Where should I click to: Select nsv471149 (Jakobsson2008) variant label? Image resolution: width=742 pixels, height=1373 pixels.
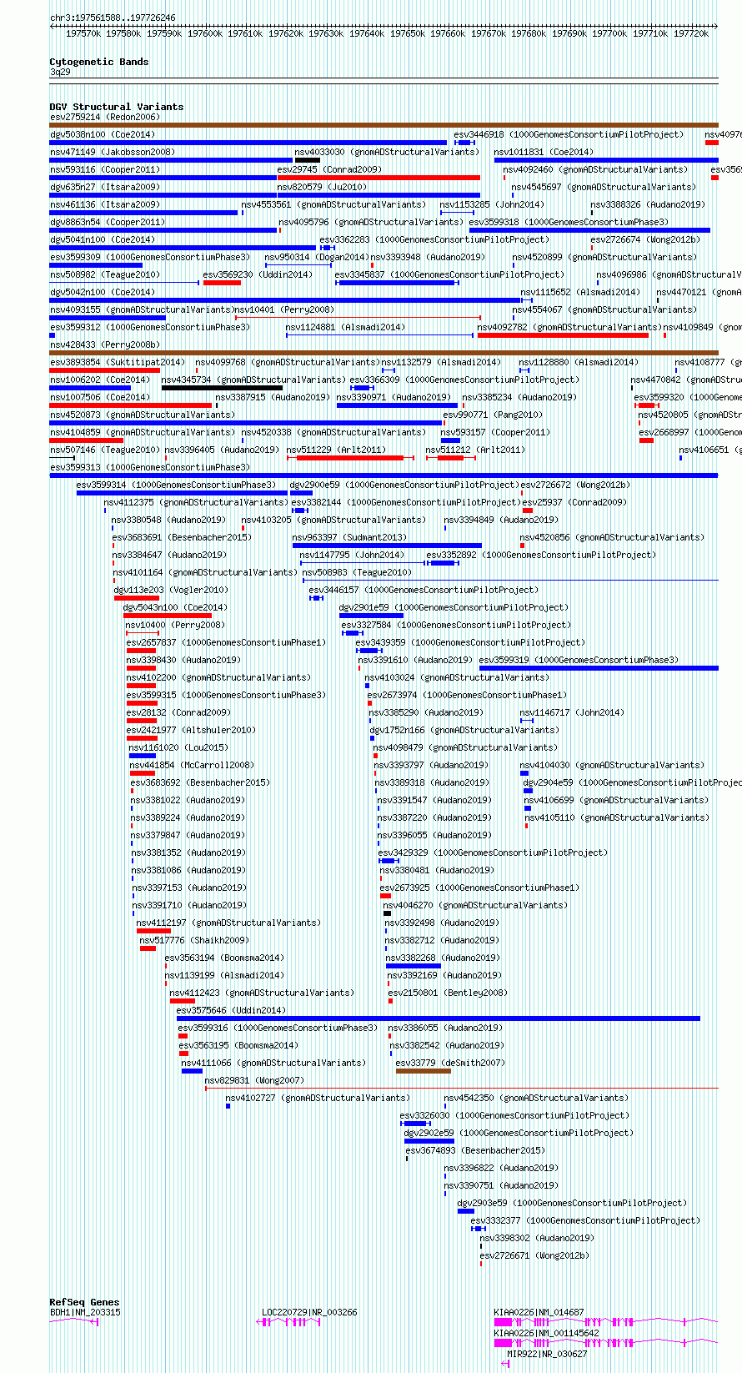[113, 152]
